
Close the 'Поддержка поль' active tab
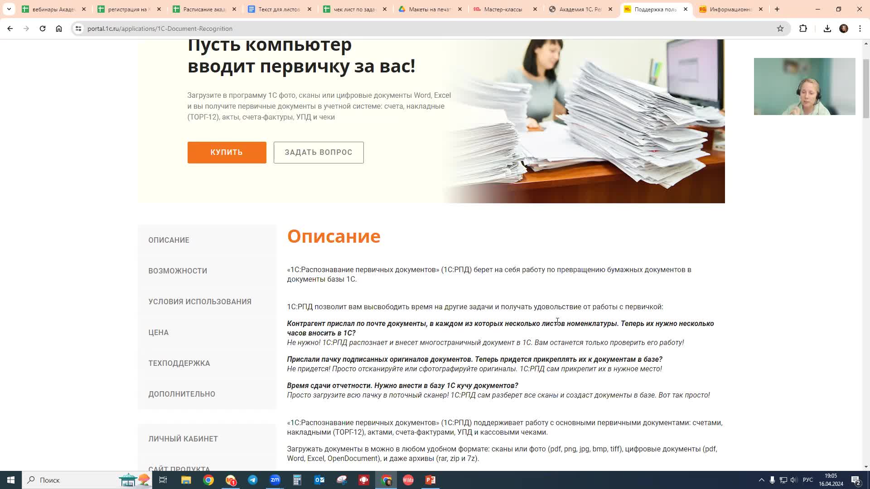686,9
